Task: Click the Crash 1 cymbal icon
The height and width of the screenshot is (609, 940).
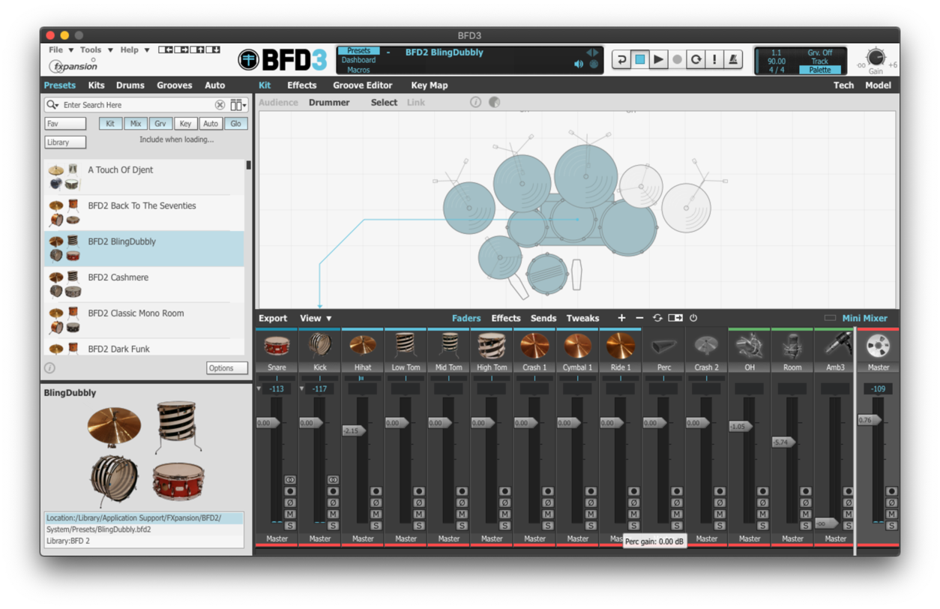Action: click(534, 346)
